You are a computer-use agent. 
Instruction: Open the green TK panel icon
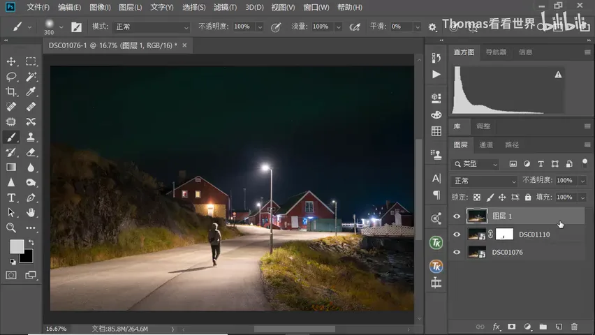click(436, 243)
